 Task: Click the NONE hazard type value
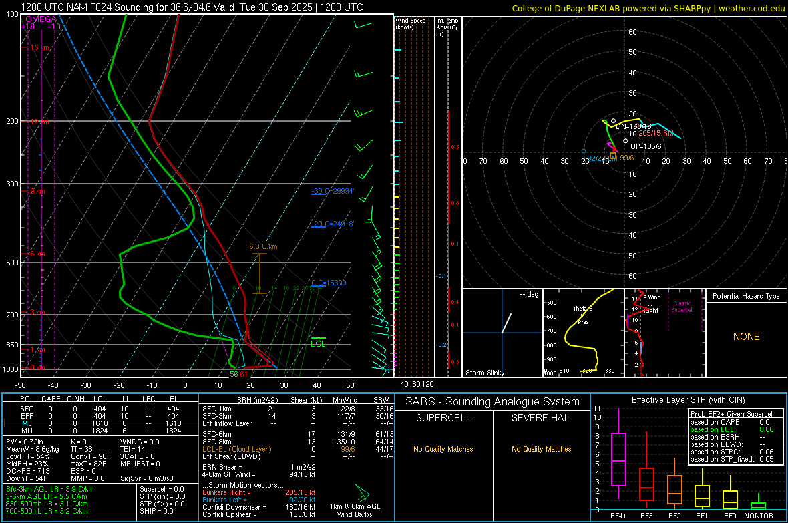[746, 337]
